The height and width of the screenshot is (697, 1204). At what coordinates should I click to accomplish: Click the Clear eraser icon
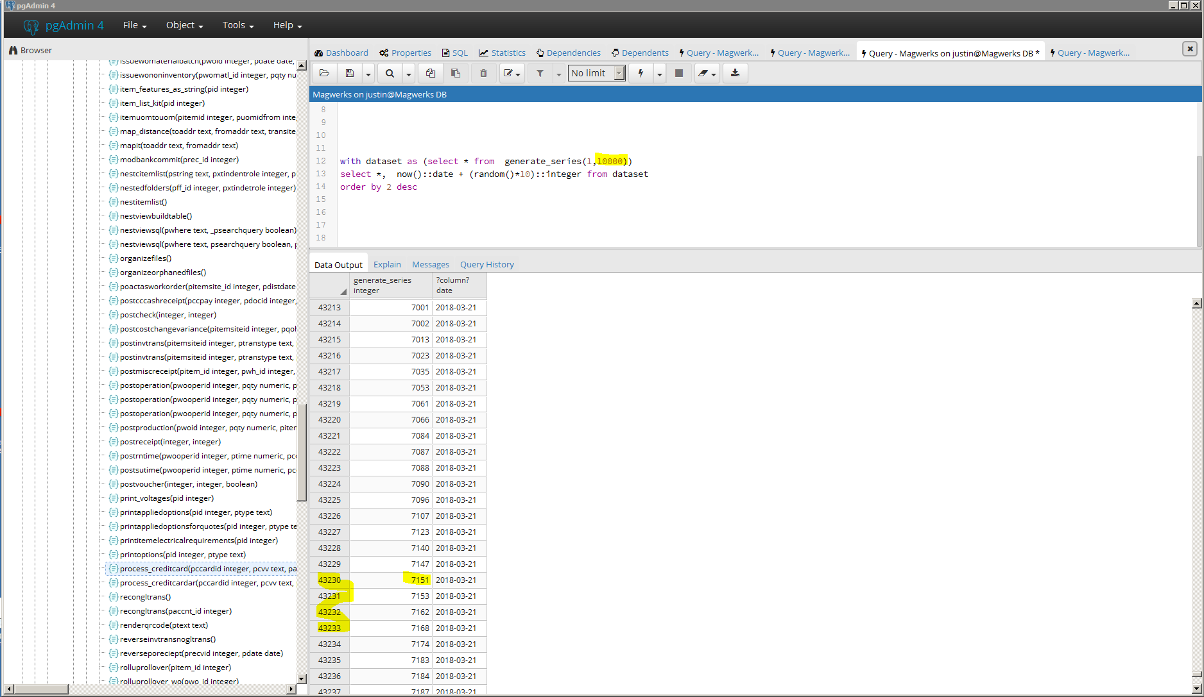pos(703,73)
